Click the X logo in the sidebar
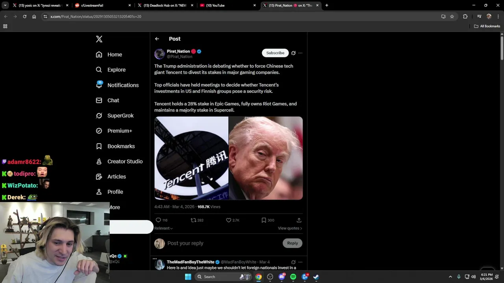 point(99,39)
